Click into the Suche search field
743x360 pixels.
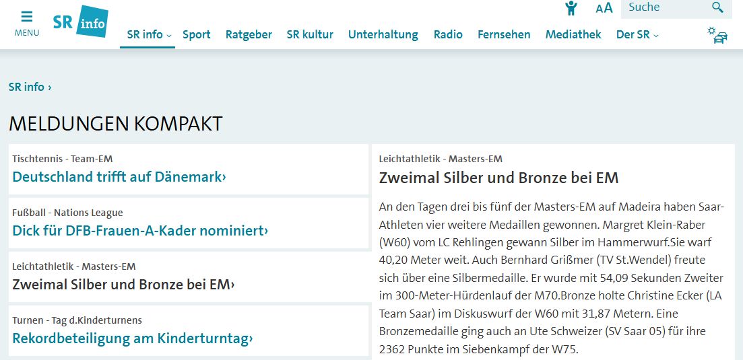tap(664, 8)
